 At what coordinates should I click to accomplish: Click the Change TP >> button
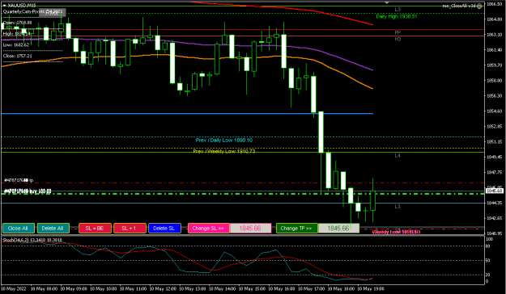pyautogui.click(x=297, y=229)
